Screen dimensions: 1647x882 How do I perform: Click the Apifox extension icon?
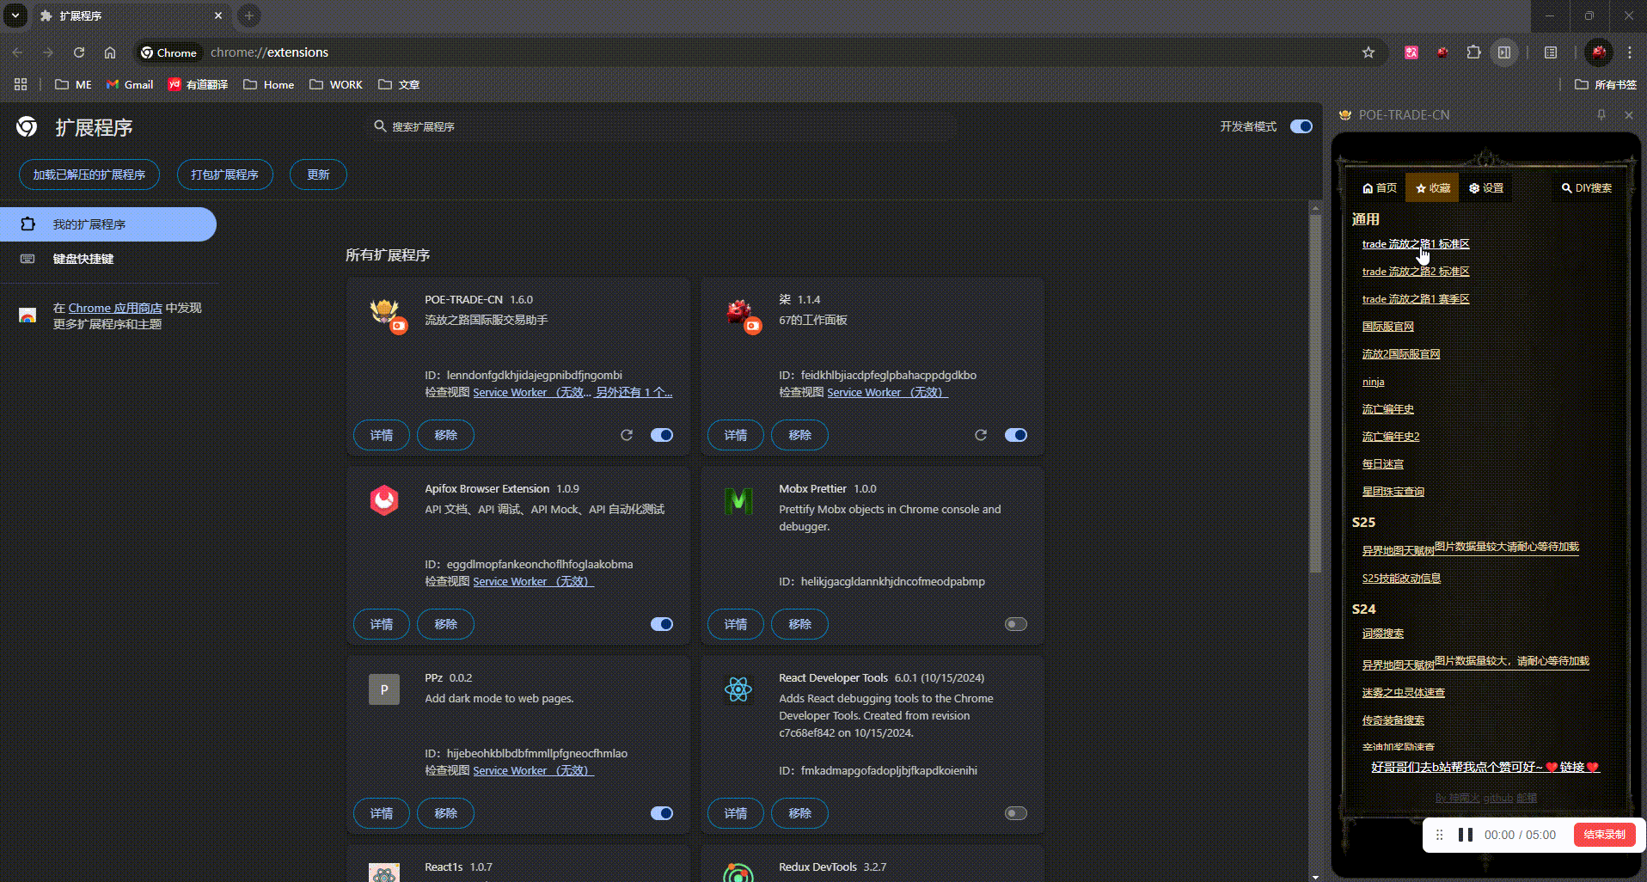[384, 500]
